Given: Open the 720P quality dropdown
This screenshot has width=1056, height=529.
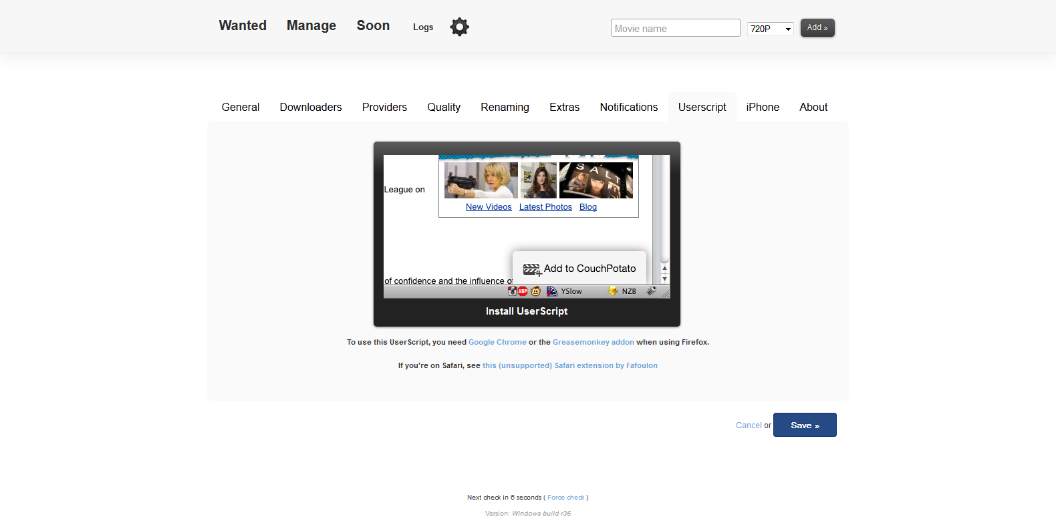Looking at the screenshot, I should click(x=771, y=29).
